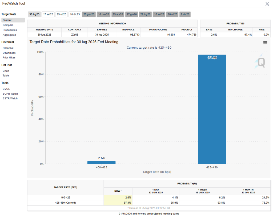Screen dimensions: 273x215
Task: Click the X icon at top right
Action: [x=267, y=4]
